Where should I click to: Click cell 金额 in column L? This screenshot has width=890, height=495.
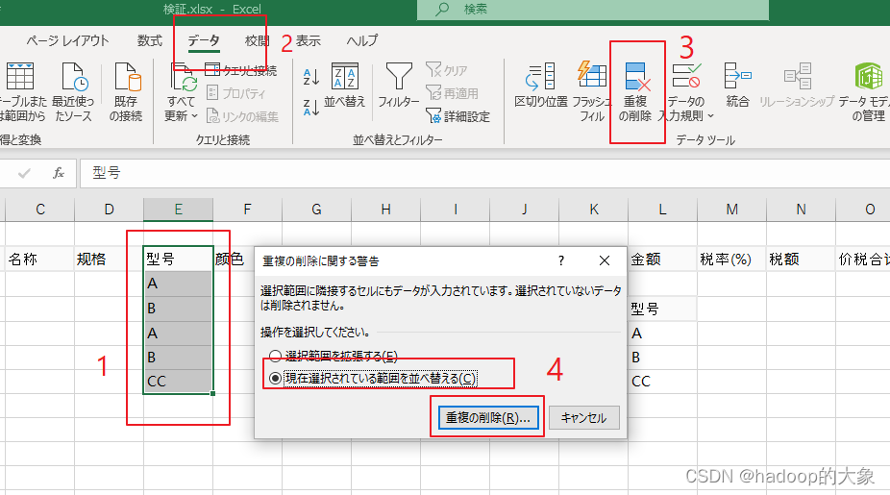(x=662, y=259)
